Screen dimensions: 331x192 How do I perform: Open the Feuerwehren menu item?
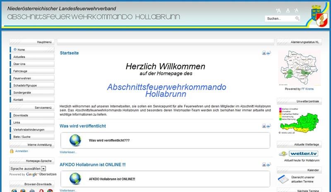pos(22,78)
